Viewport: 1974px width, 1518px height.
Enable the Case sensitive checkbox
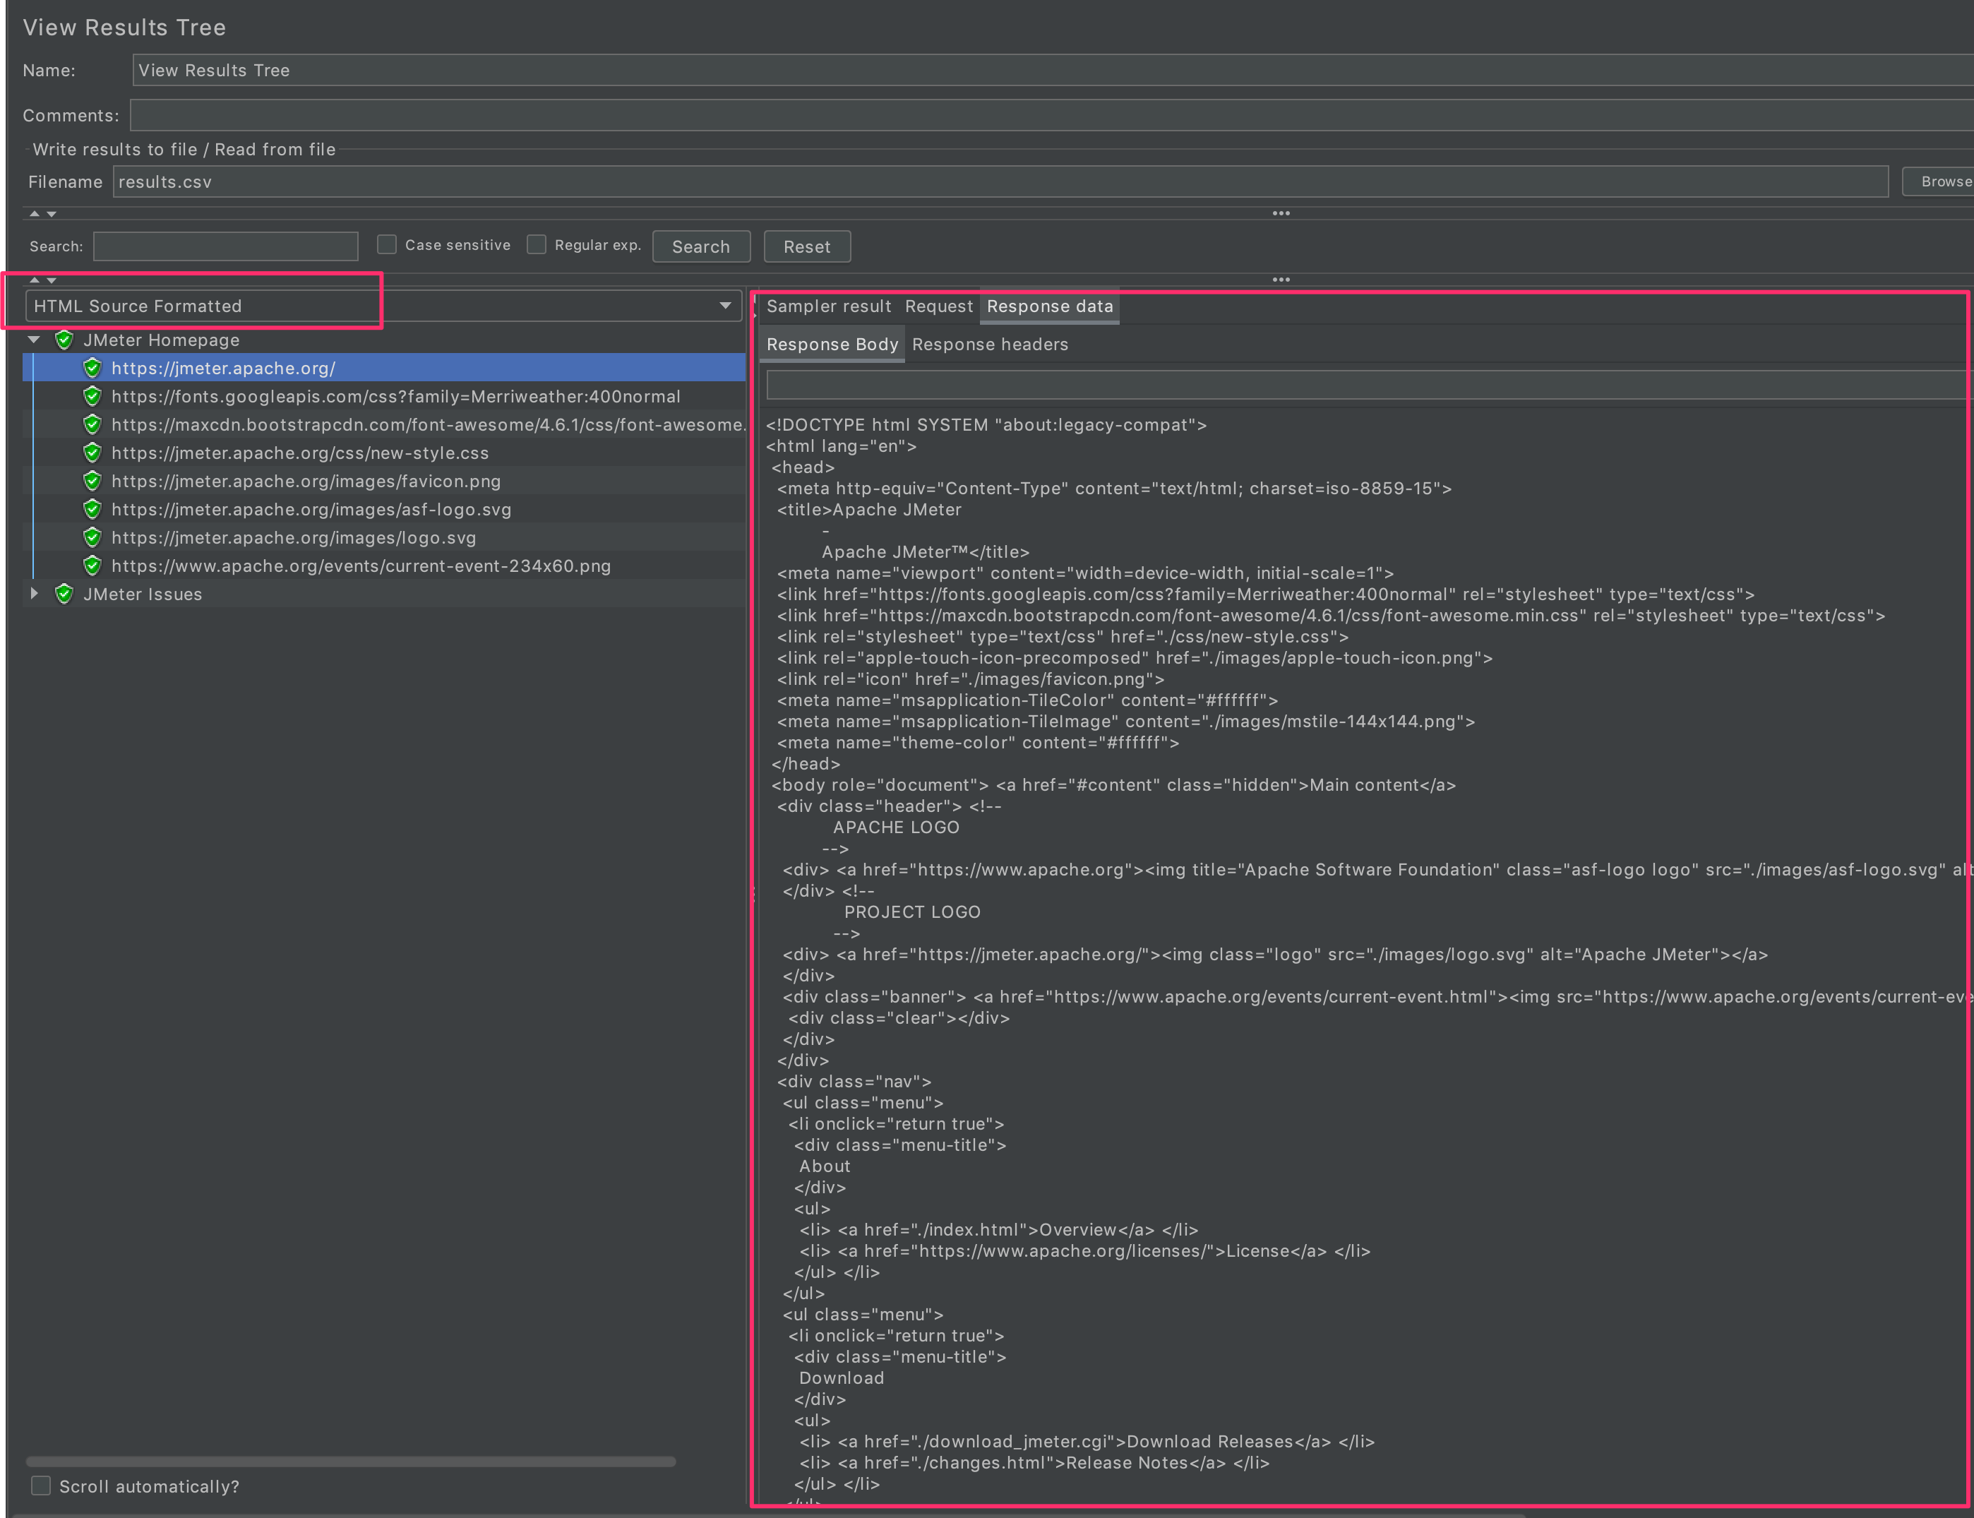(x=387, y=244)
